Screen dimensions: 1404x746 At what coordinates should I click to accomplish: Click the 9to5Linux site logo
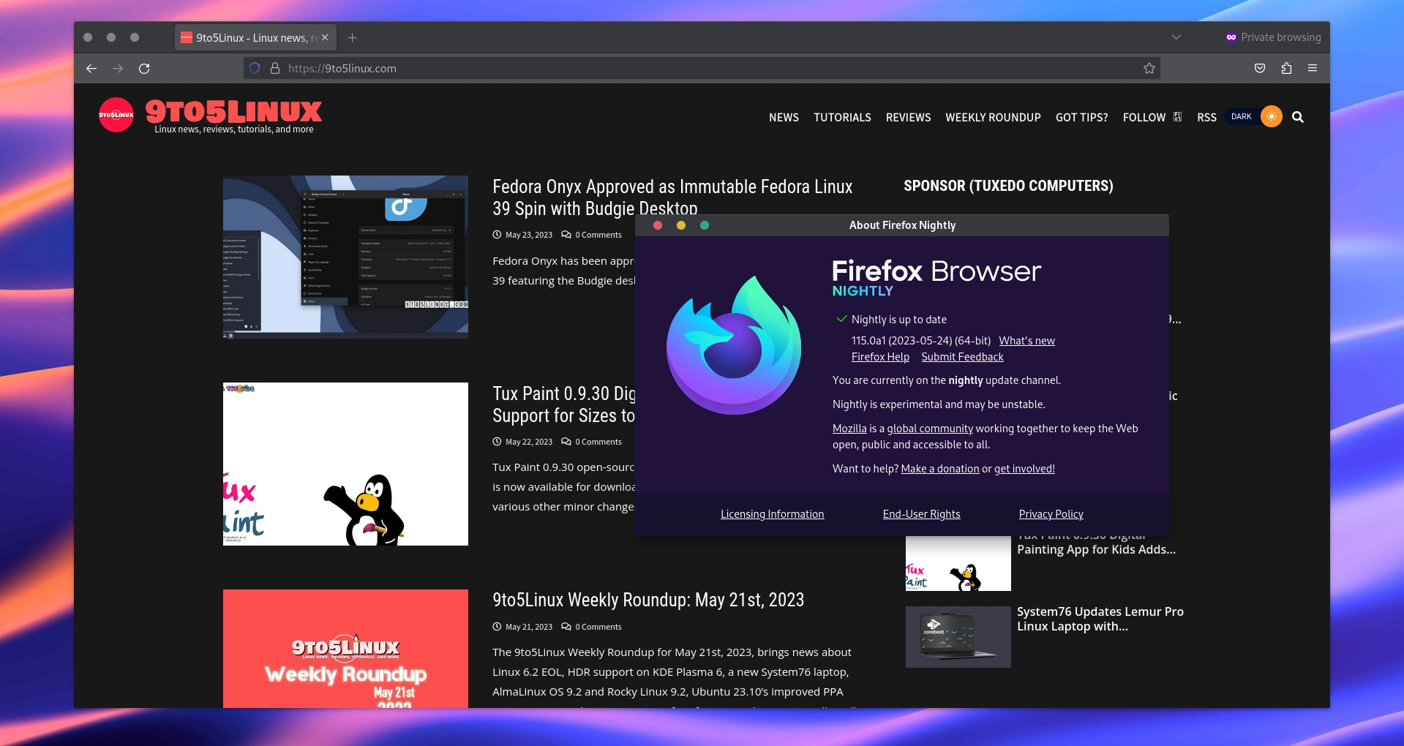click(x=117, y=115)
